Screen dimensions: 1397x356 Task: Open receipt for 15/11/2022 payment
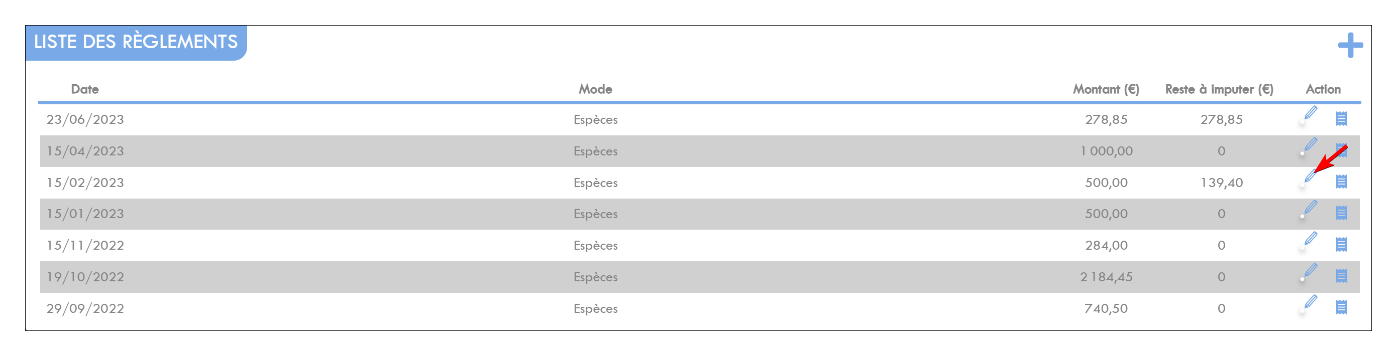tap(1341, 245)
